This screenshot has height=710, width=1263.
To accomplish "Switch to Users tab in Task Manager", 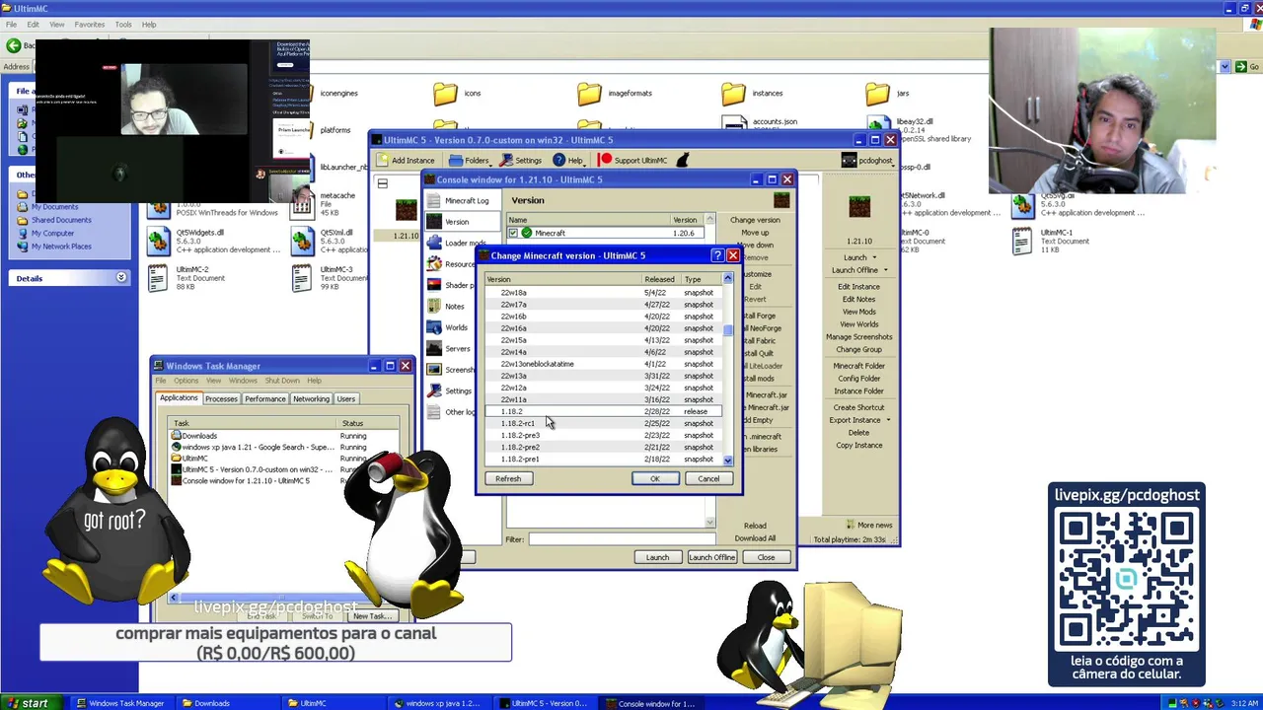I will (x=345, y=398).
